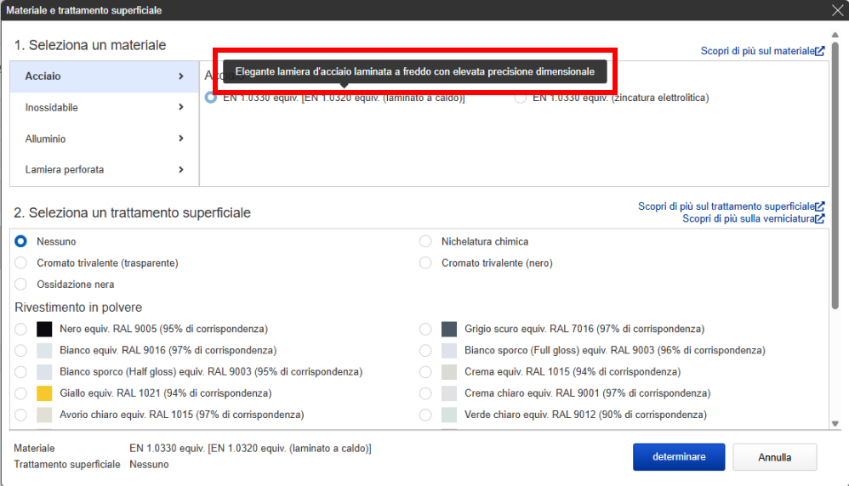The height and width of the screenshot is (486, 849).
Task: Click the Annulla button
Action: pos(775,457)
